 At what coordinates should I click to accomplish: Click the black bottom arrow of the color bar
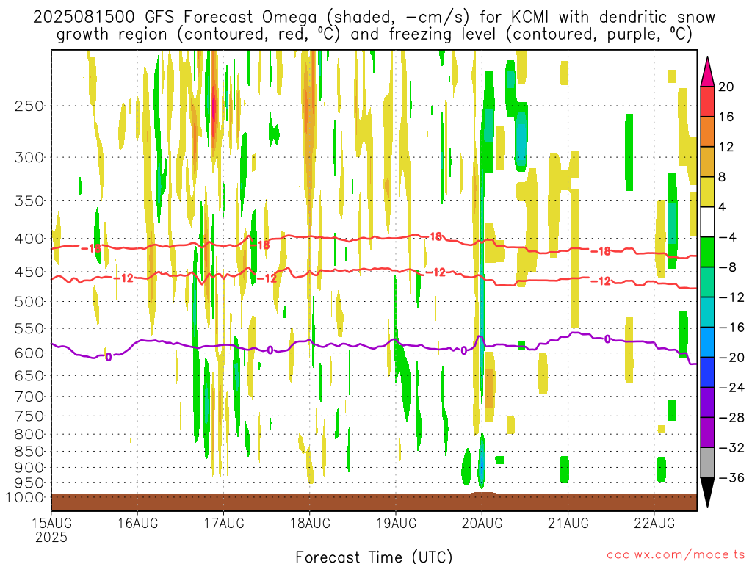pos(707,491)
